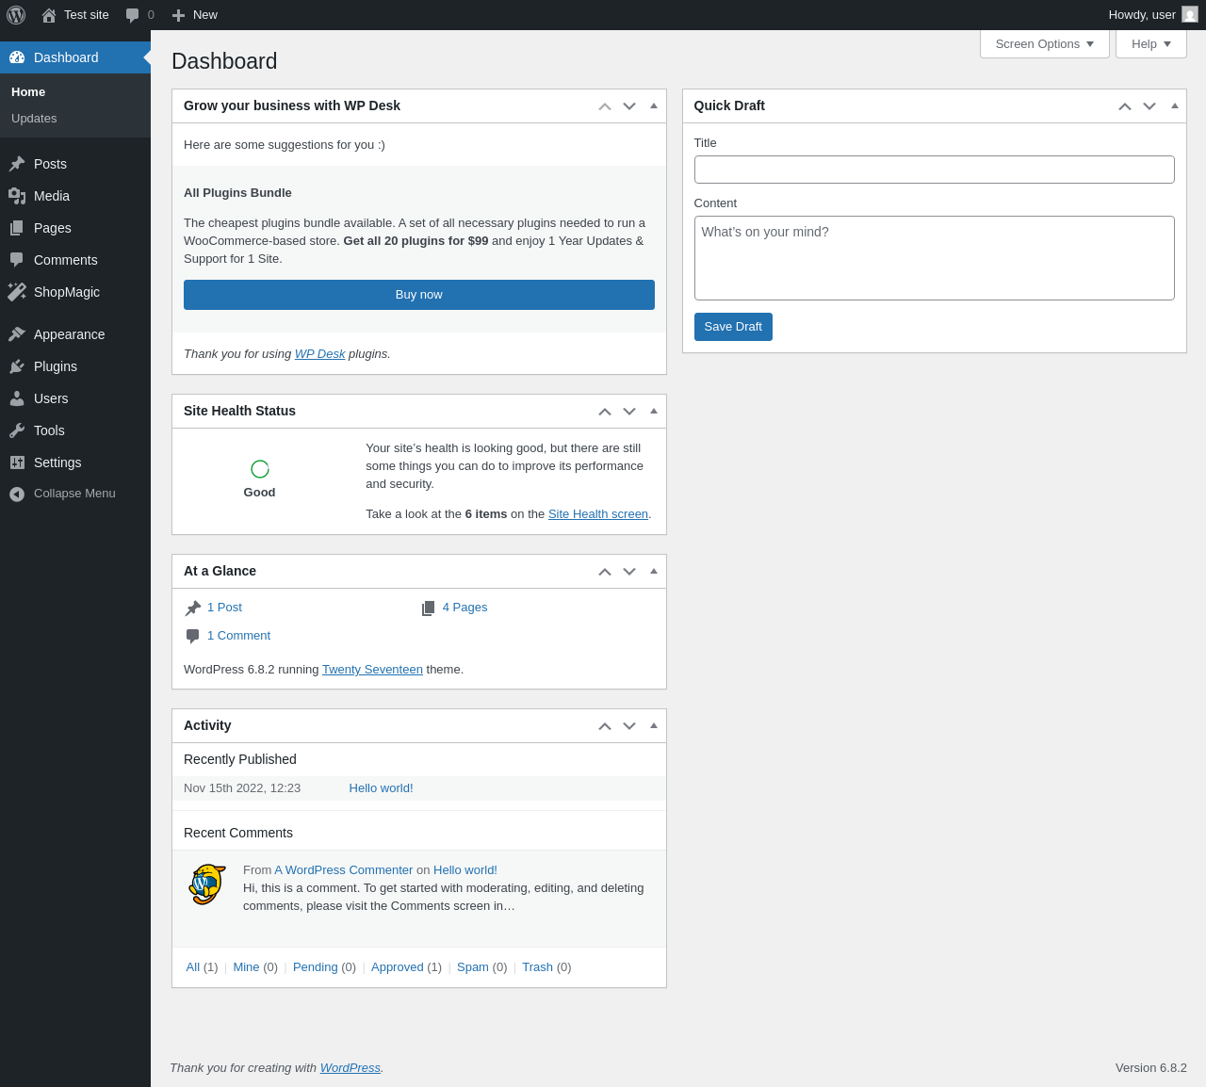Click the Media icon in sidebar

(17, 196)
